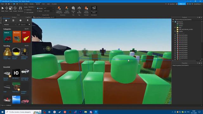Click See All next to Categories
The image size is (203, 114).
pyautogui.click(x=27, y=29)
